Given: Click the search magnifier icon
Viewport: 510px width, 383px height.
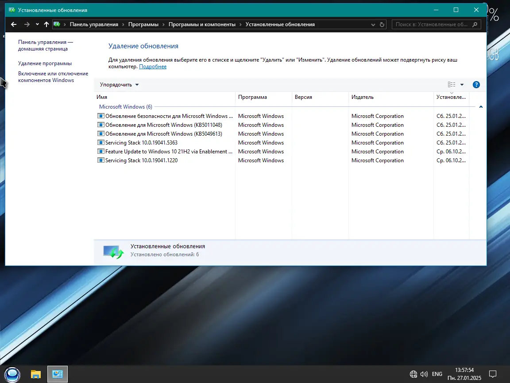Looking at the screenshot, I should (475, 24).
